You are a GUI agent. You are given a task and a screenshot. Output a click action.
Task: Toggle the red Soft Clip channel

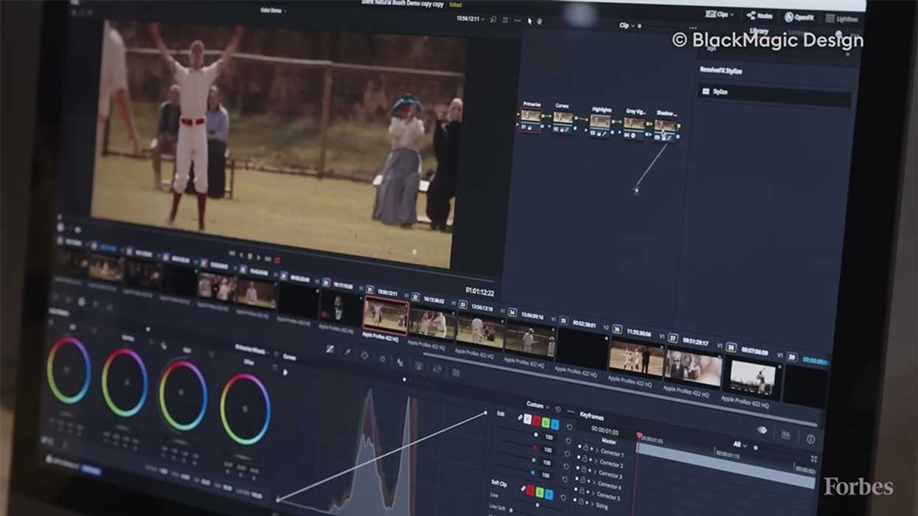point(529,489)
